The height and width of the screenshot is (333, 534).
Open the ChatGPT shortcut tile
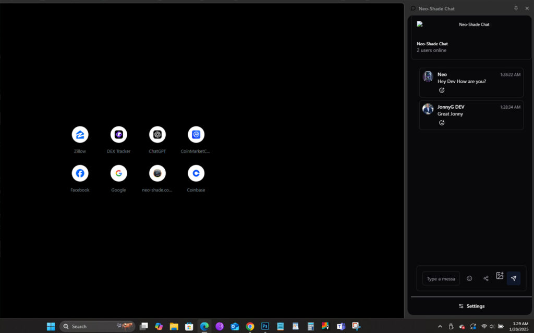(157, 135)
